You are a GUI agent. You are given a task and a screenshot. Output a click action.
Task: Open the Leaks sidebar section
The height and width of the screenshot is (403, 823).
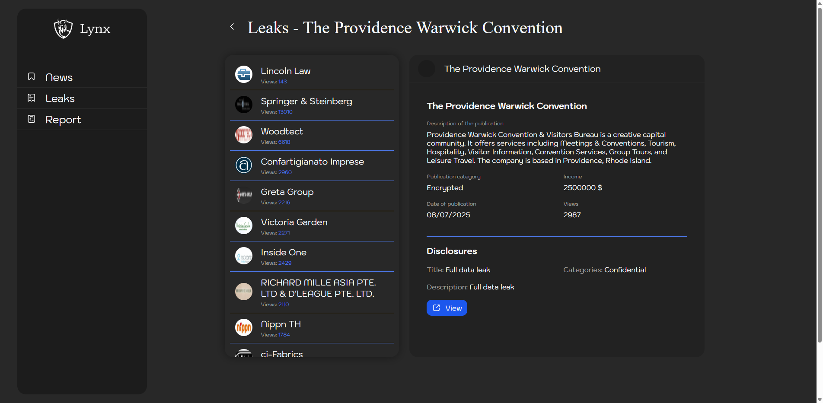60,98
